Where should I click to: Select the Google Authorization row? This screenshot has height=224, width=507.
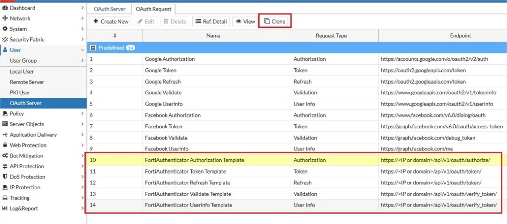coord(297,59)
